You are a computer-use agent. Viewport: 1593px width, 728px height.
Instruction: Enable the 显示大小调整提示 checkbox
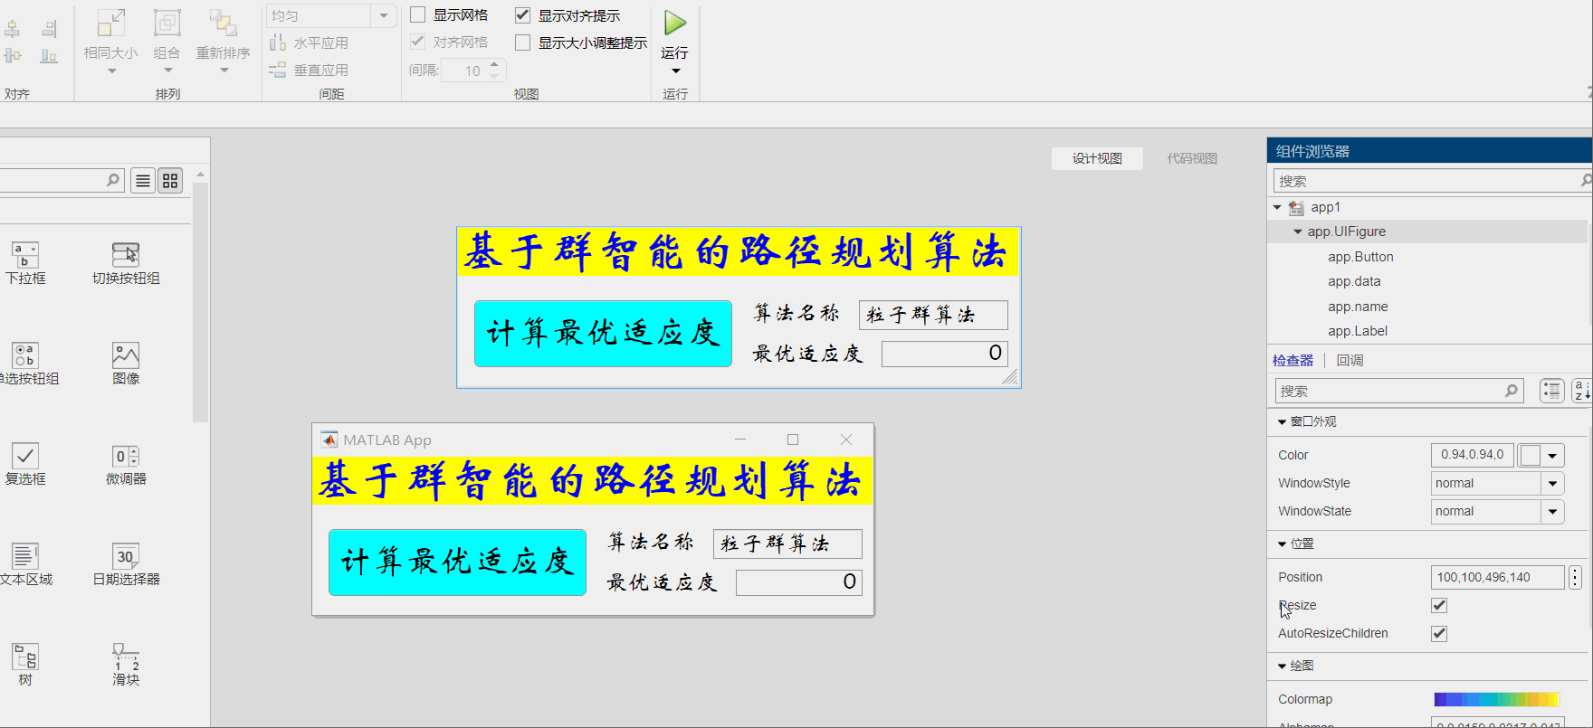pyautogui.click(x=522, y=43)
